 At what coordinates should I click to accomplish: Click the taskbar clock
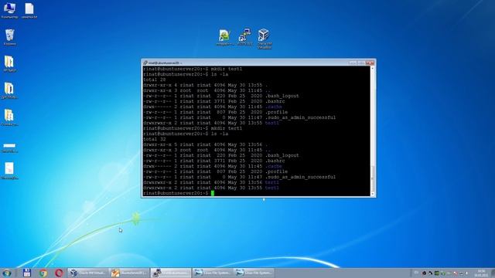481,273
